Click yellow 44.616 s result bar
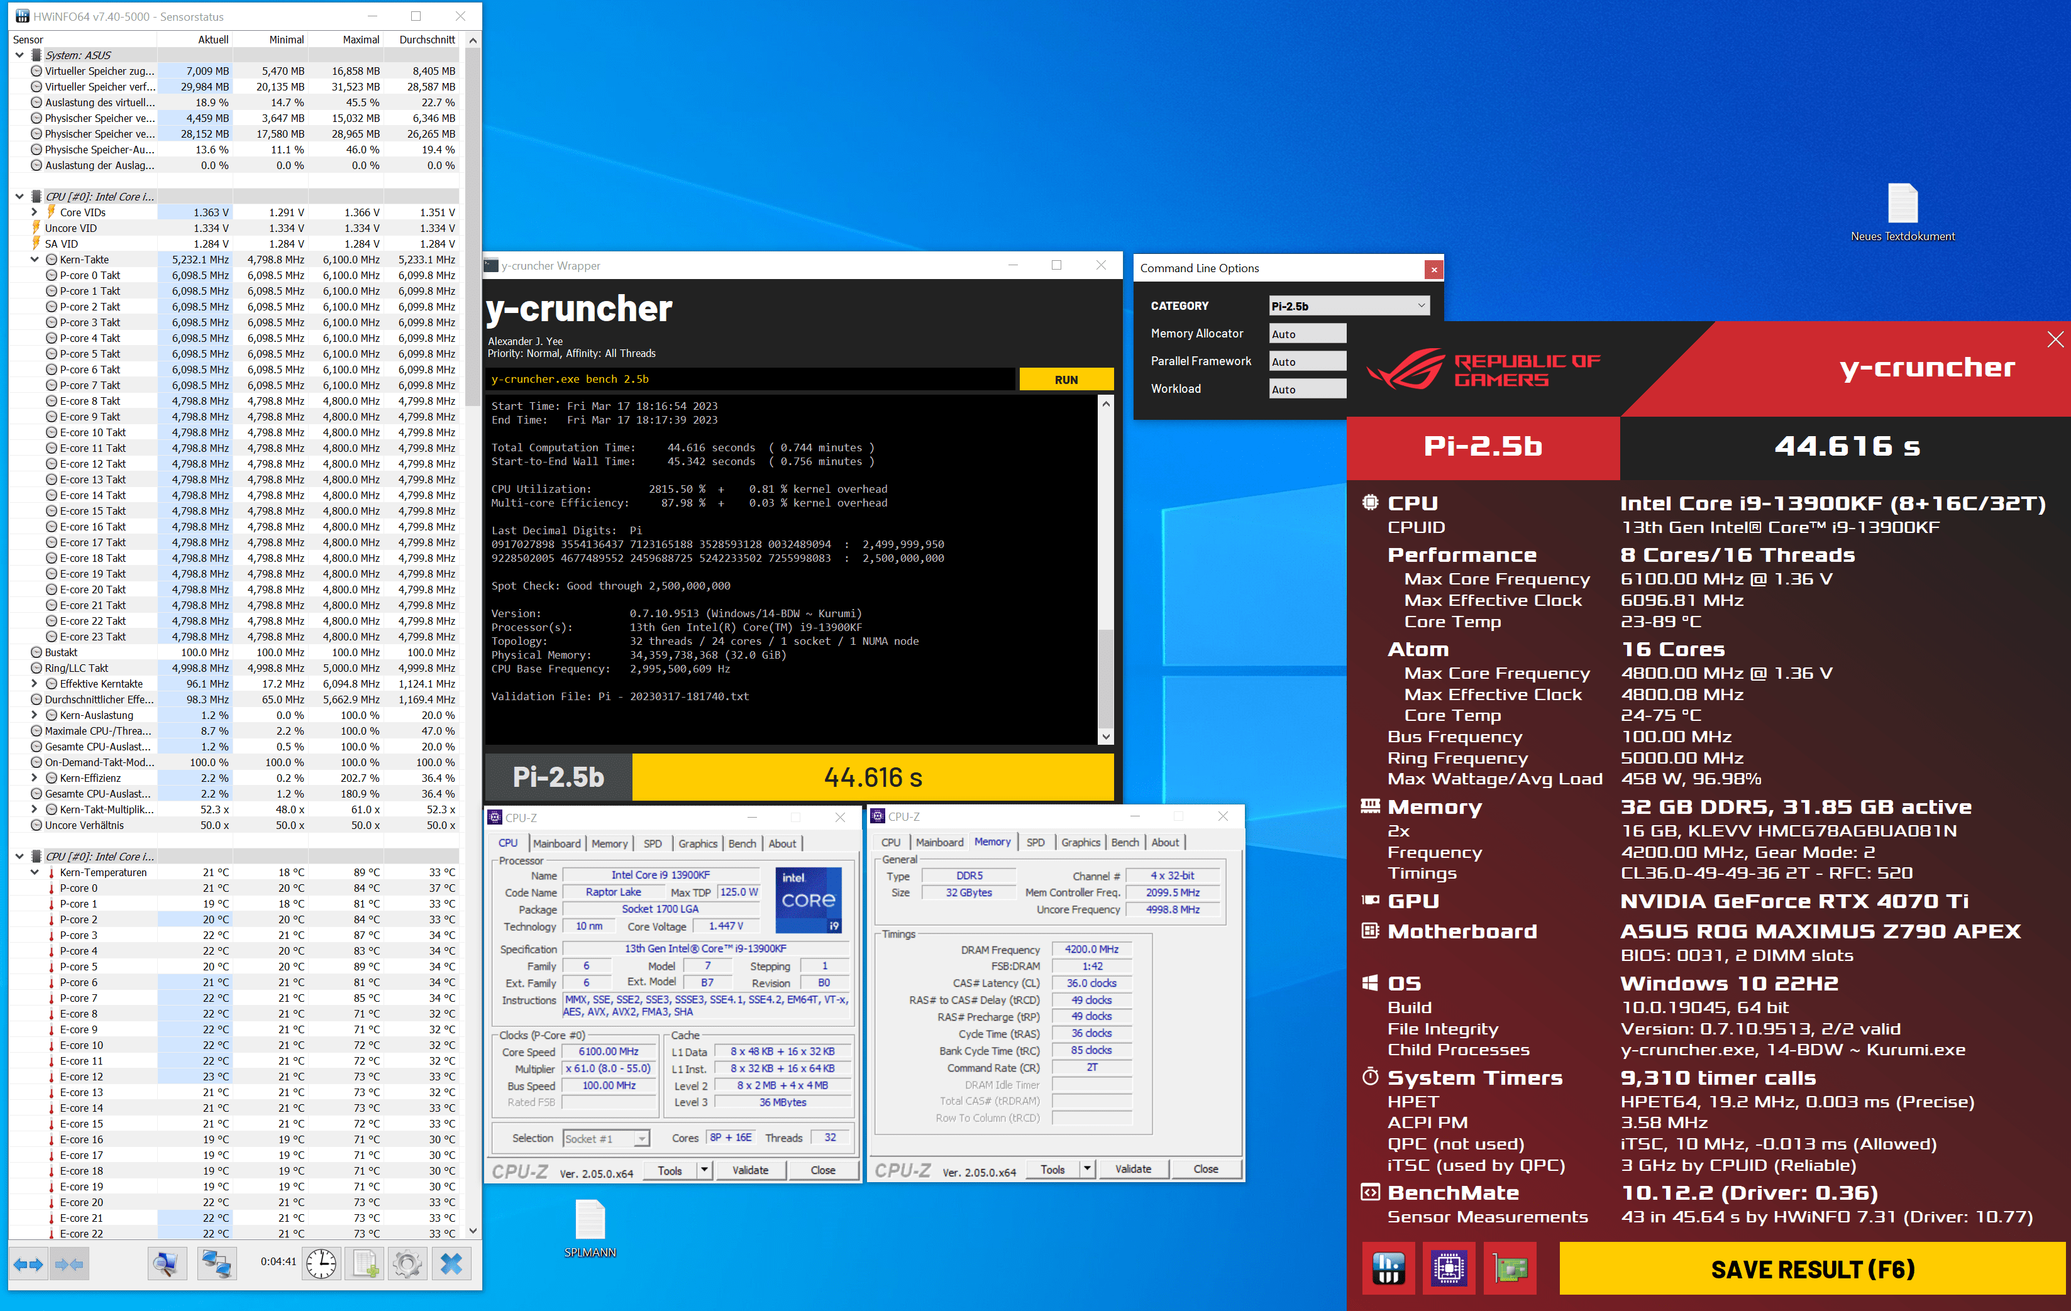This screenshot has width=2071, height=1311. click(873, 777)
